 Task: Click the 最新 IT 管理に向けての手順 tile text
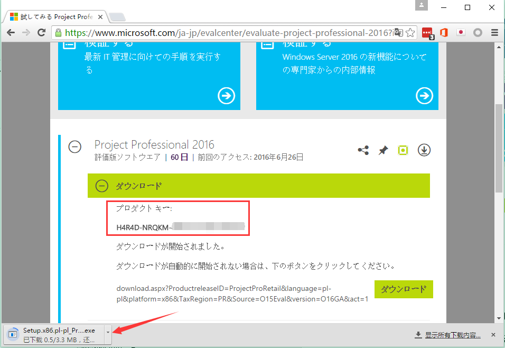[x=152, y=63]
